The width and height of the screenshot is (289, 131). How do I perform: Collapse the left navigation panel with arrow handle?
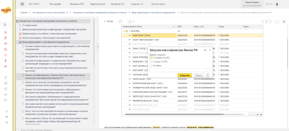[98, 47]
